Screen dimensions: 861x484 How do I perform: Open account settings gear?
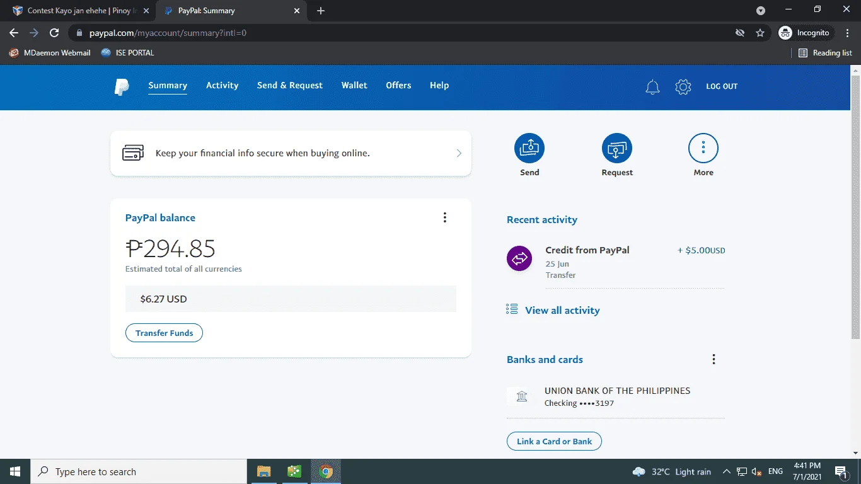[683, 87]
